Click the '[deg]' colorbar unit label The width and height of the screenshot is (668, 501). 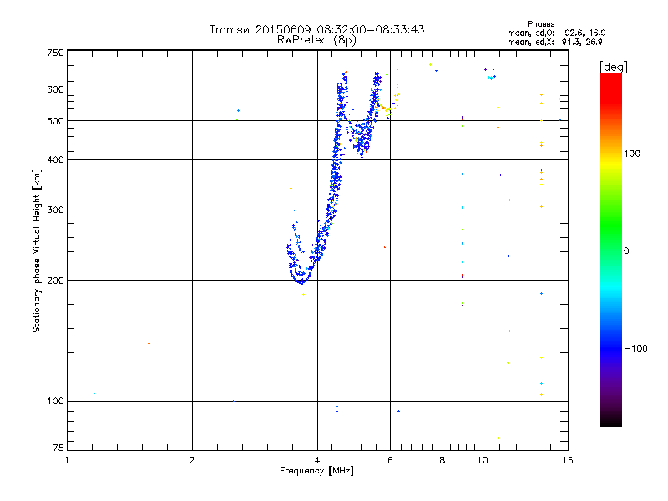pyautogui.click(x=613, y=68)
